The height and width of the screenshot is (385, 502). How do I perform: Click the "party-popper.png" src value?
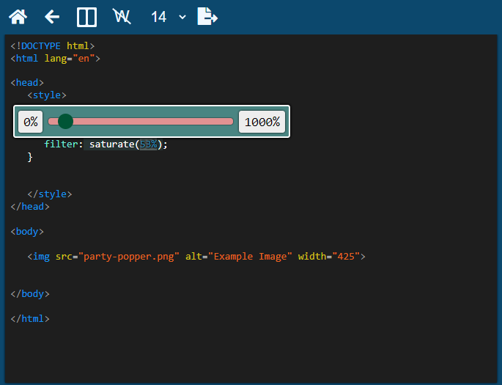click(x=129, y=257)
